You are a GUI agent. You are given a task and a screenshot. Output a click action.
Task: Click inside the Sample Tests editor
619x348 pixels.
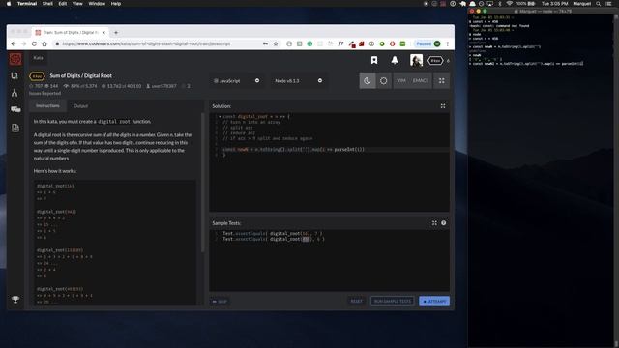pos(329,260)
